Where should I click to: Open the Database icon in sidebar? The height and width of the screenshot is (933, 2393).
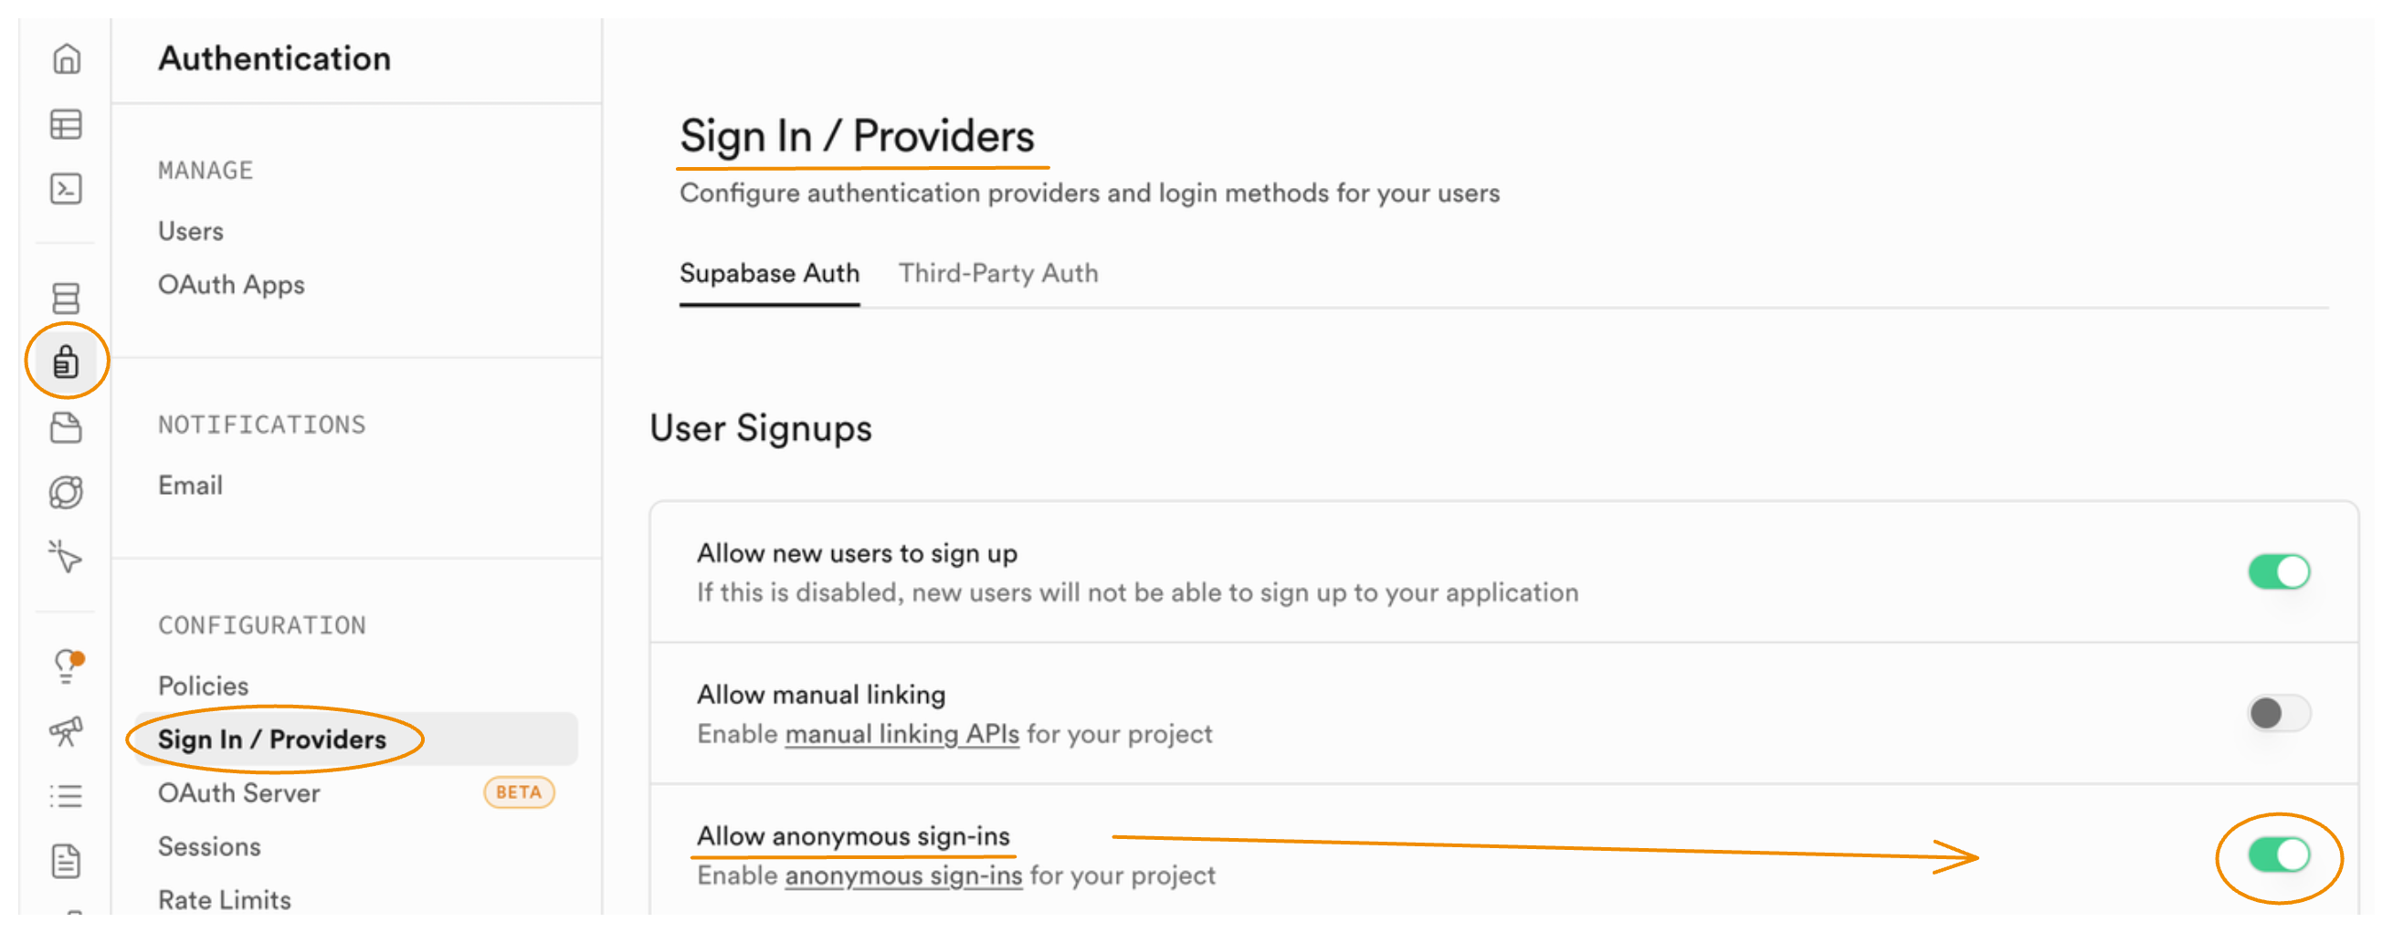point(66,298)
